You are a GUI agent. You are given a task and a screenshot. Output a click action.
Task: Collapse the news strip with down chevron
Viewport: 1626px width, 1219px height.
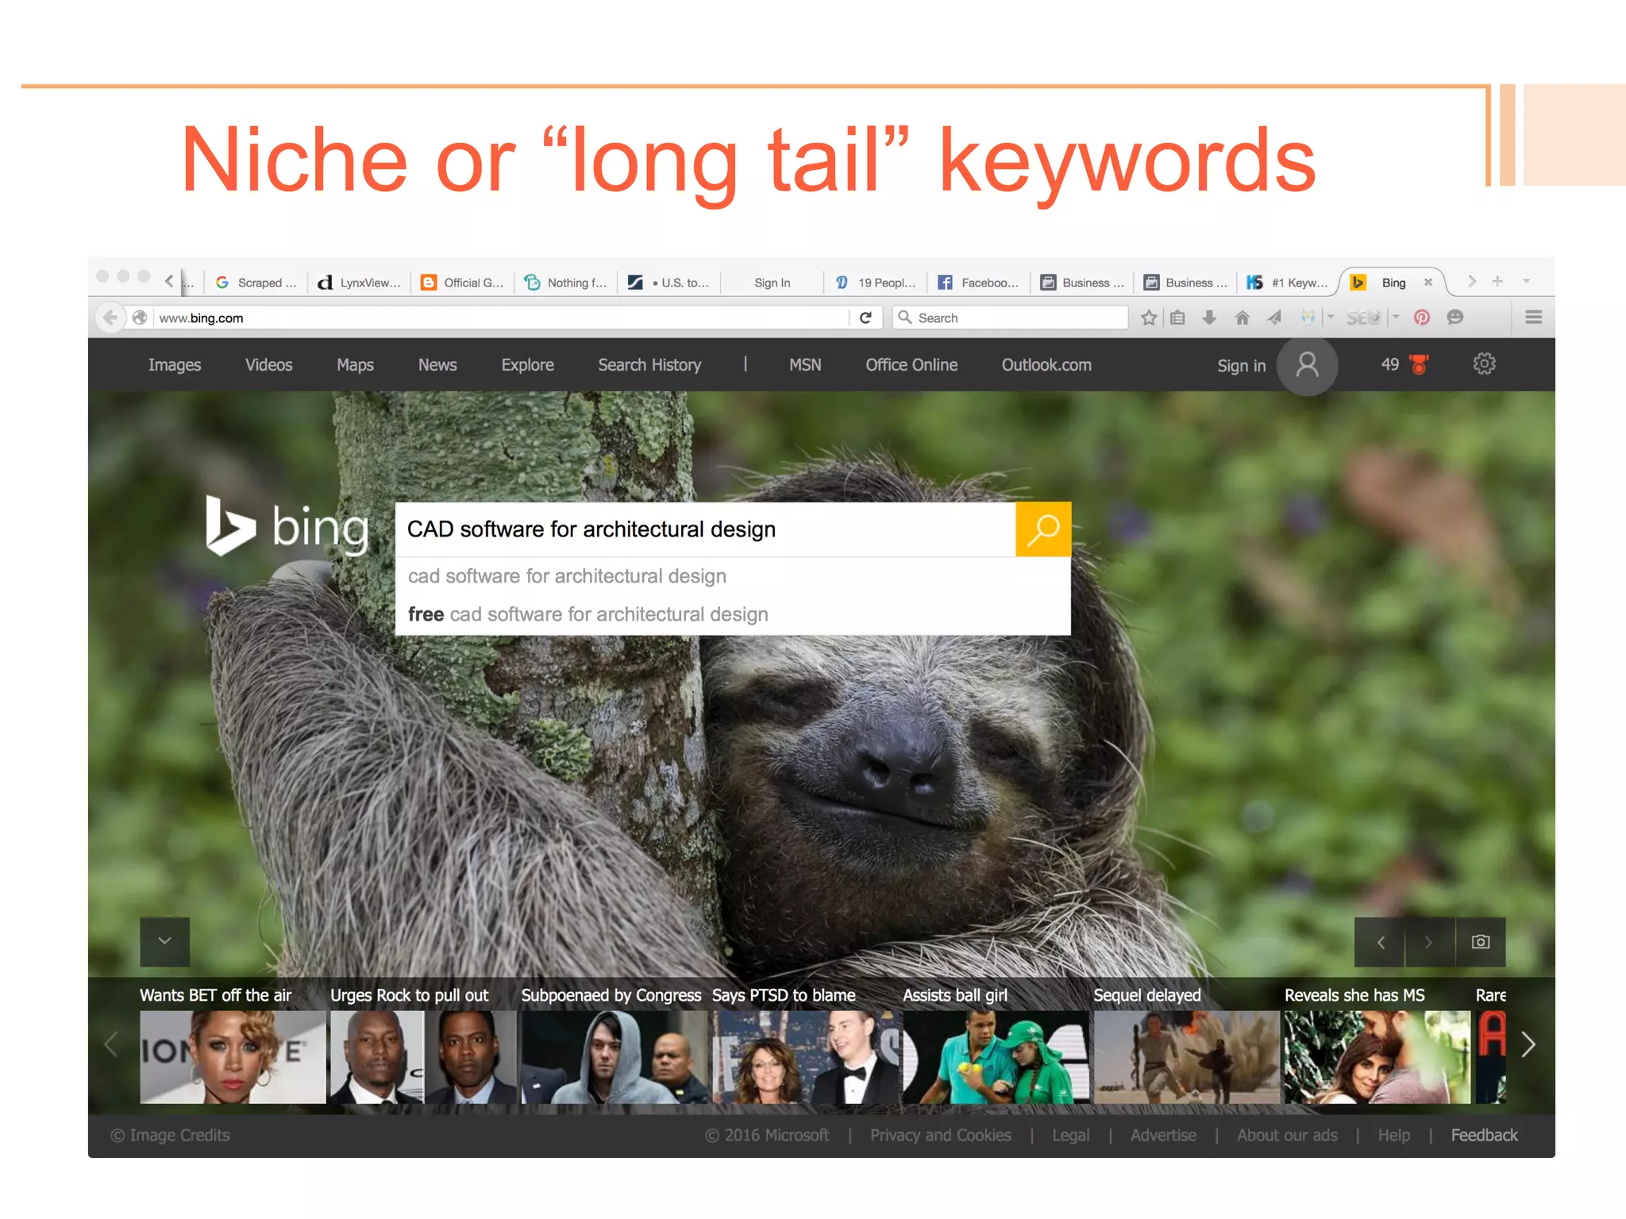164,941
